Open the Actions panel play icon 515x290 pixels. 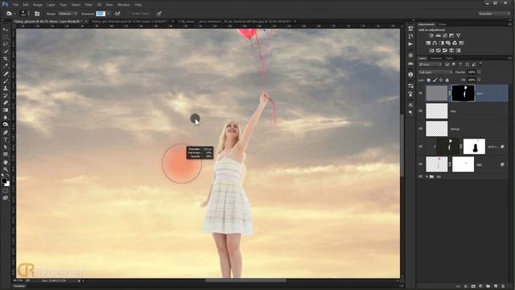[x=410, y=43]
